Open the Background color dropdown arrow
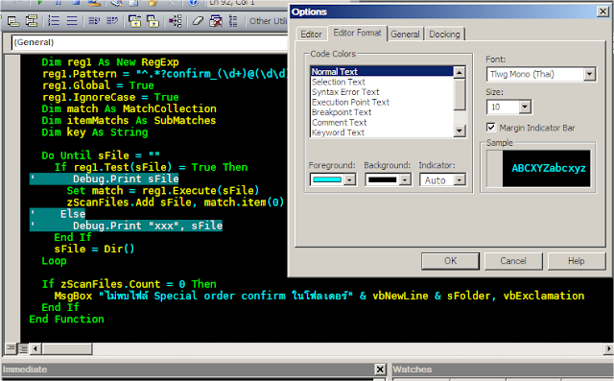 pos(405,179)
